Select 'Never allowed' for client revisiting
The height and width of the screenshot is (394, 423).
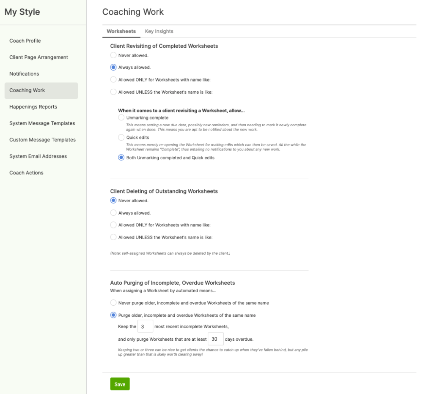point(113,55)
